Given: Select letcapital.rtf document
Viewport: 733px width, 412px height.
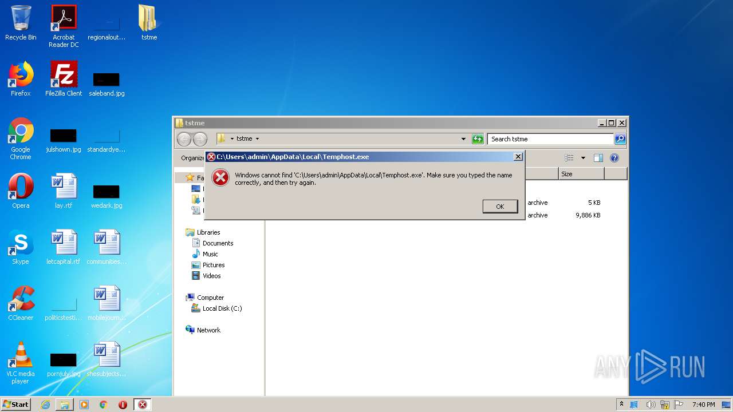Looking at the screenshot, I should tap(64, 247).
